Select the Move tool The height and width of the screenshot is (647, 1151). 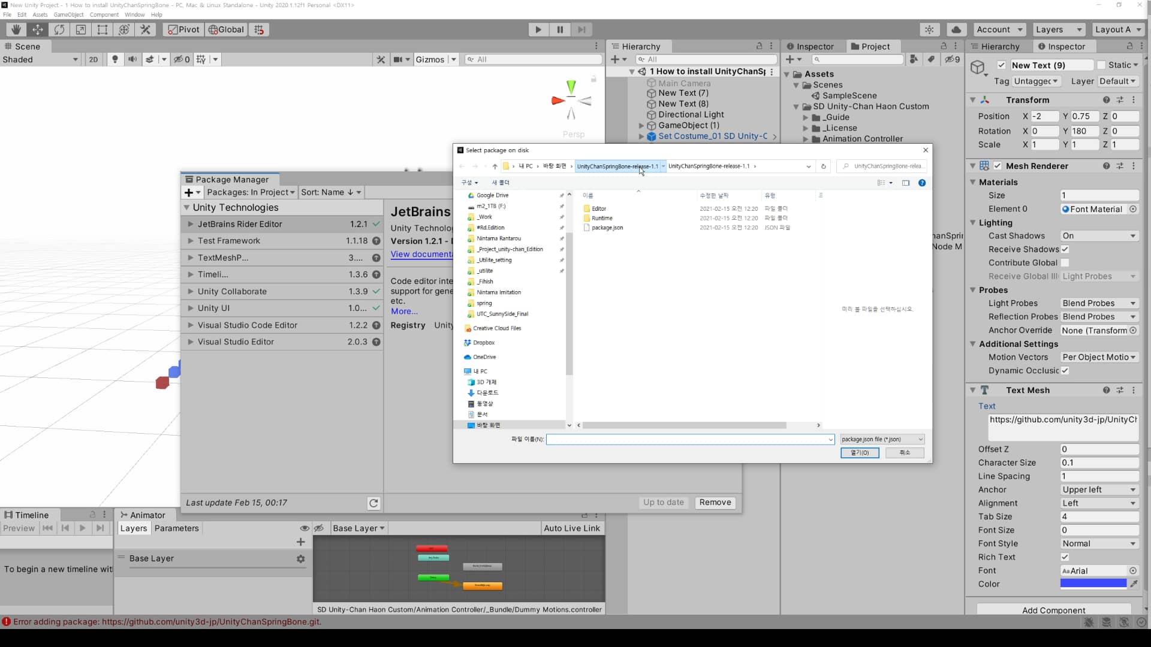(x=37, y=29)
